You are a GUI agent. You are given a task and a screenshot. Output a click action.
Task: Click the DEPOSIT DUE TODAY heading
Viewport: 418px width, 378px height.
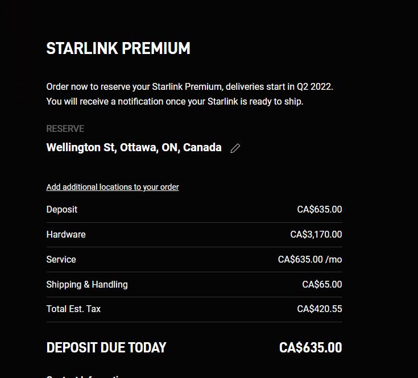point(106,347)
